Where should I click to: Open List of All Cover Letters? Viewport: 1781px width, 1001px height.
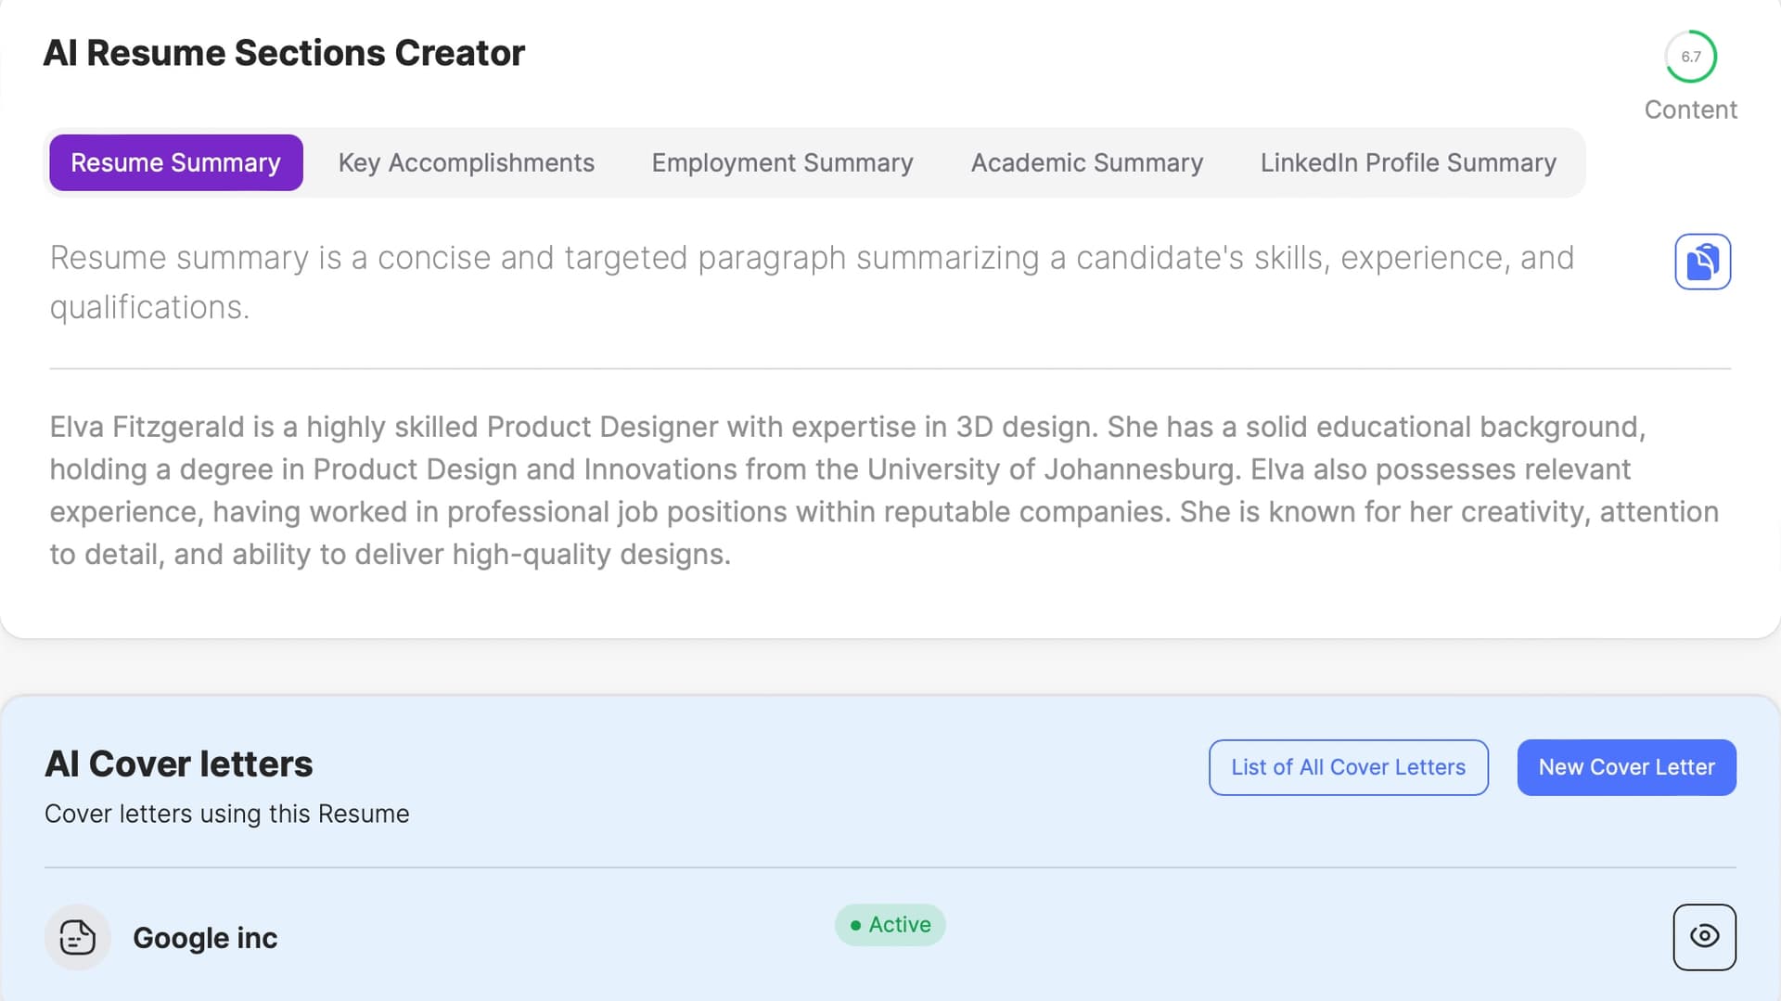[1348, 767]
